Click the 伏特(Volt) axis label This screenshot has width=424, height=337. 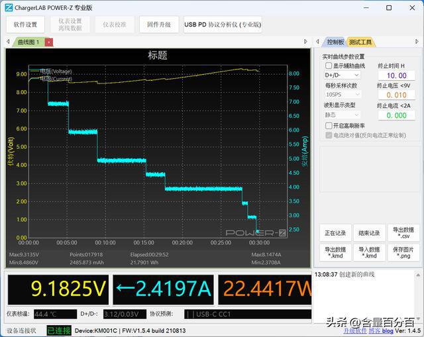point(11,152)
